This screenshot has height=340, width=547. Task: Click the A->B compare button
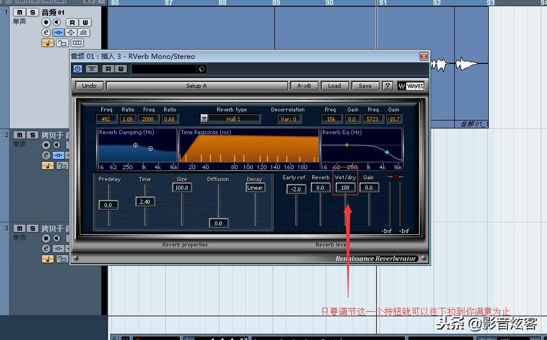303,85
